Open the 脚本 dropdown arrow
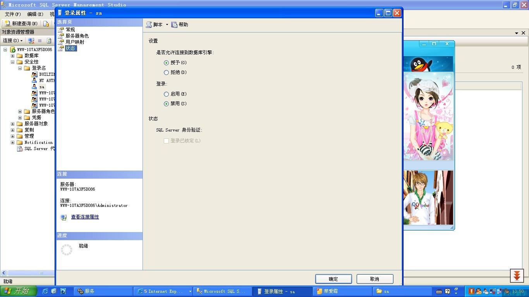 (167, 24)
